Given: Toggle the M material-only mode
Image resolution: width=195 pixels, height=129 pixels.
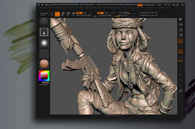Looking at the screenshot, I should (91, 13).
